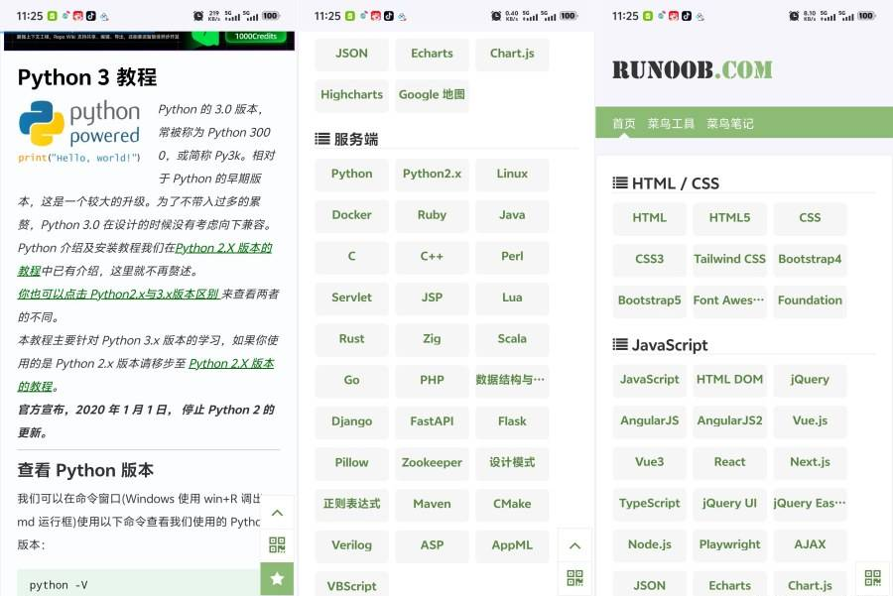Open the Ruby tutorial
The image size is (893, 596).
pyautogui.click(x=432, y=215)
